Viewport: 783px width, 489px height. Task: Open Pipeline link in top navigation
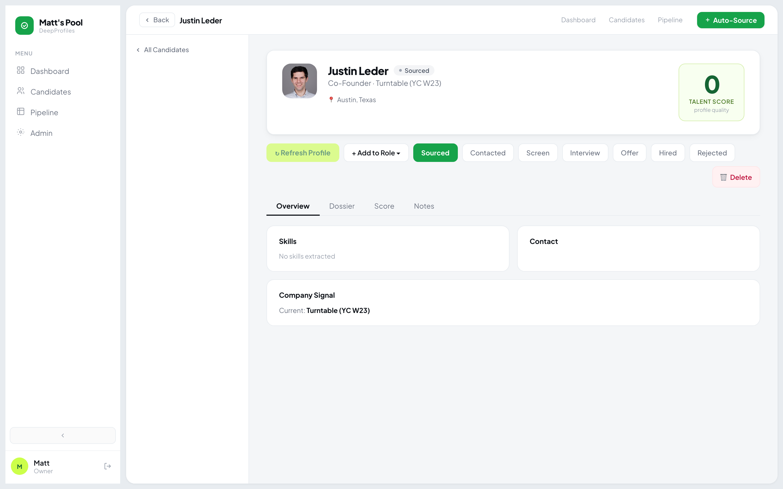click(x=670, y=20)
